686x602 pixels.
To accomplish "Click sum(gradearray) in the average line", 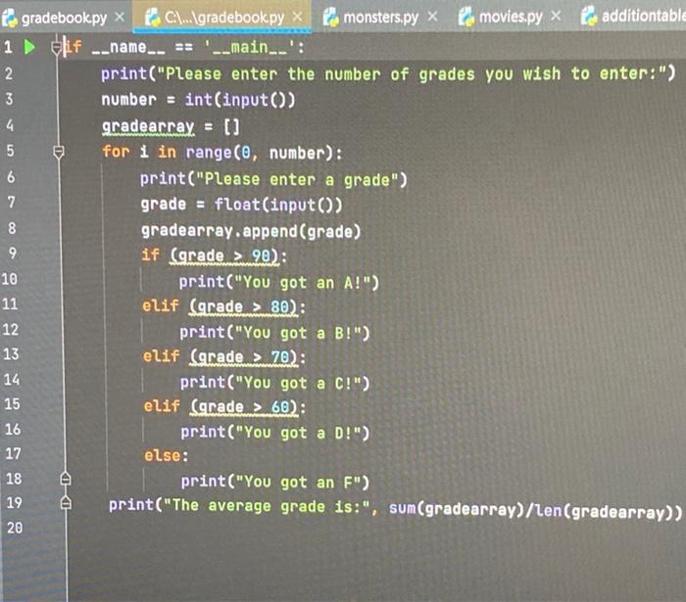I will point(456,509).
